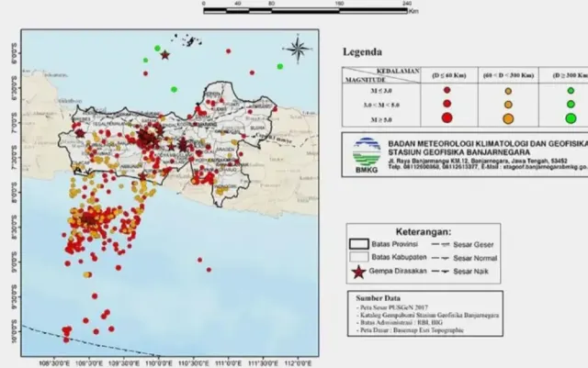The width and height of the screenshot is (588, 368).
Task: Click the '160' scale bar label
Action: [339, 4]
